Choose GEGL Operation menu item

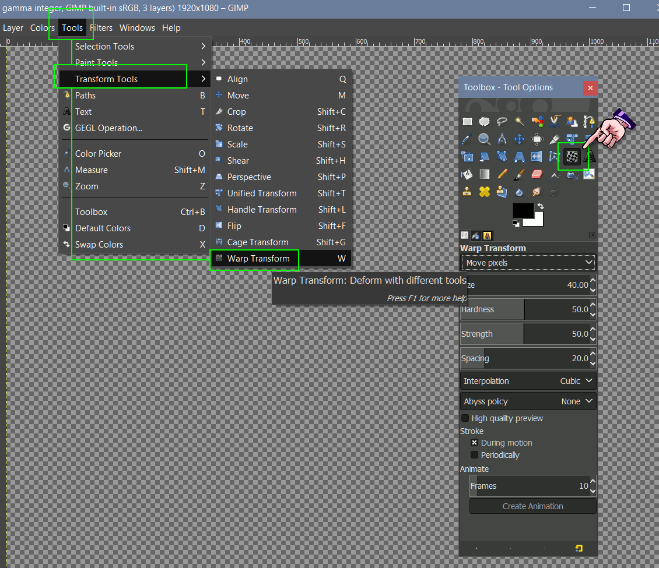(135, 128)
